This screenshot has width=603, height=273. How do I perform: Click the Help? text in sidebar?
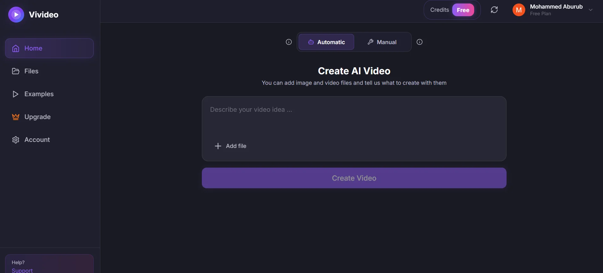click(x=18, y=263)
